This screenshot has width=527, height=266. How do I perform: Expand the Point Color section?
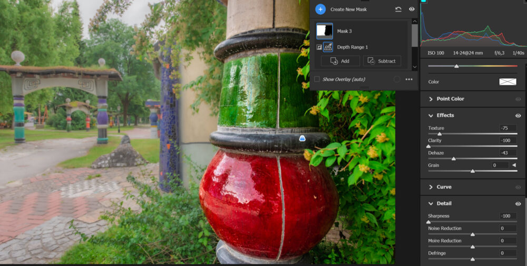pos(431,99)
